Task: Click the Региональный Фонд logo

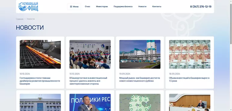Action: pyautogui.click(x=28, y=7)
